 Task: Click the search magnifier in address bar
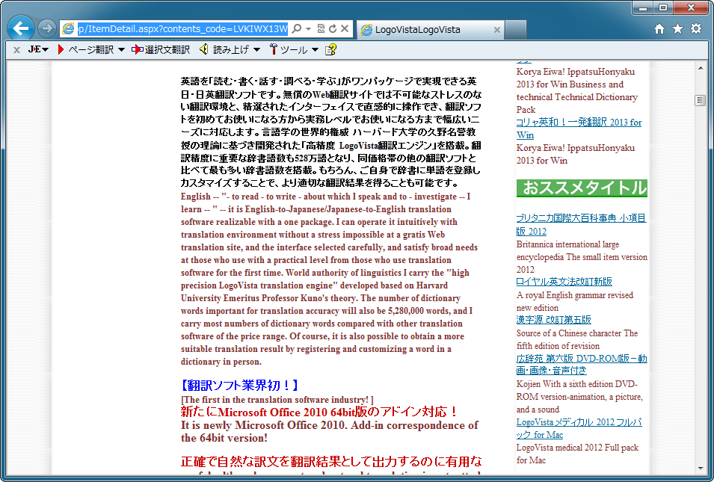pyautogui.click(x=296, y=29)
